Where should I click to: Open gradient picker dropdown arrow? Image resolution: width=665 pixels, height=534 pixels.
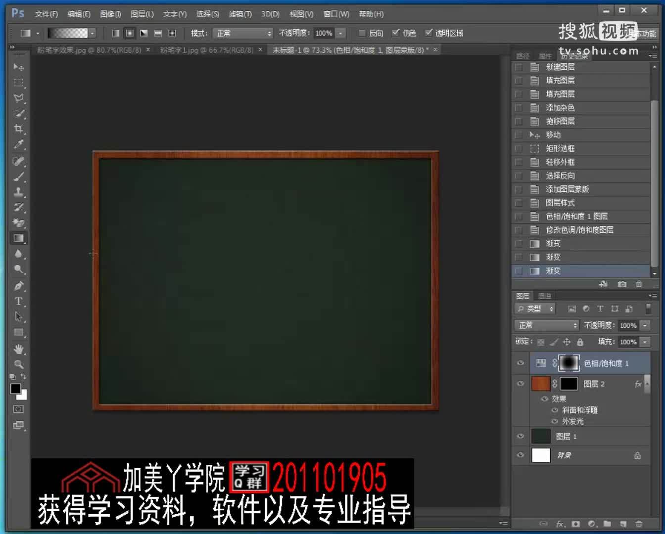(92, 33)
